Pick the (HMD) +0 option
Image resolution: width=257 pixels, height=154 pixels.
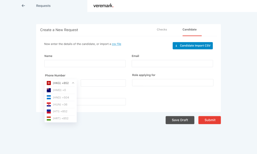point(59,90)
